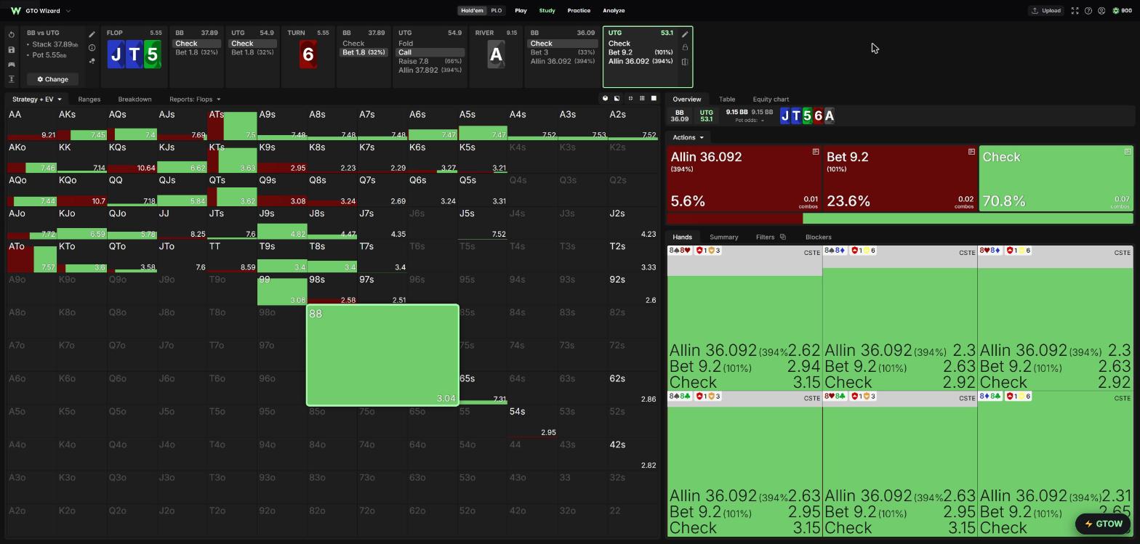Edit the BB vs UTG spot with pencil
1140x544 pixels.
(x=92, y=34)
